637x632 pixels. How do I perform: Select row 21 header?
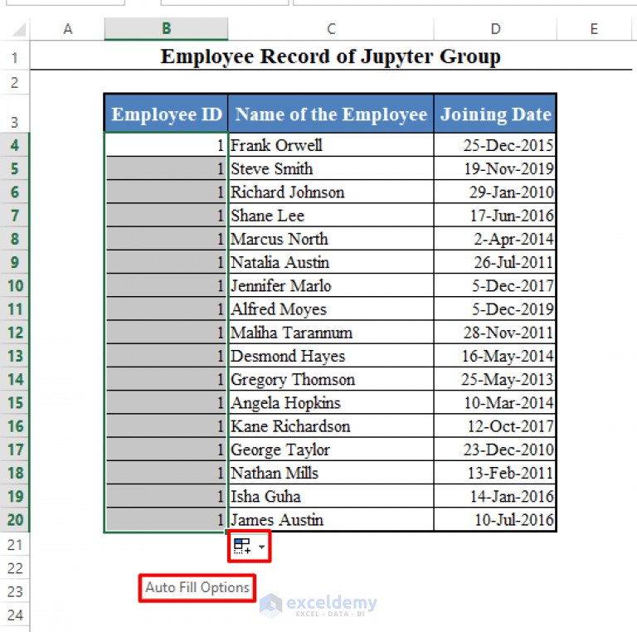pyautogui.click(x=15, y=544)
